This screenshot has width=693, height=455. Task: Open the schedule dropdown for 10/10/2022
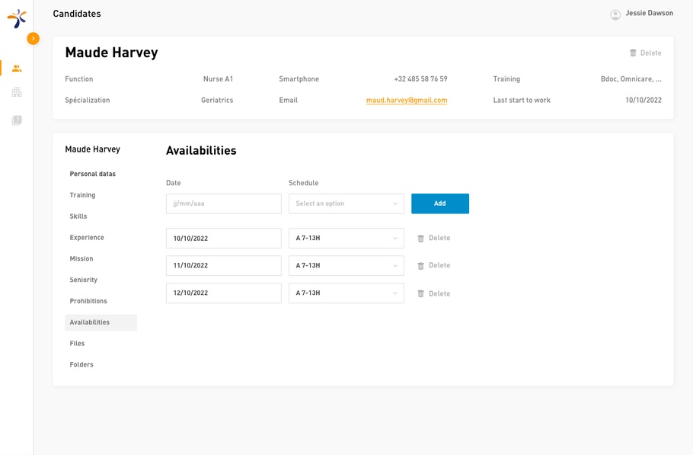346,239
